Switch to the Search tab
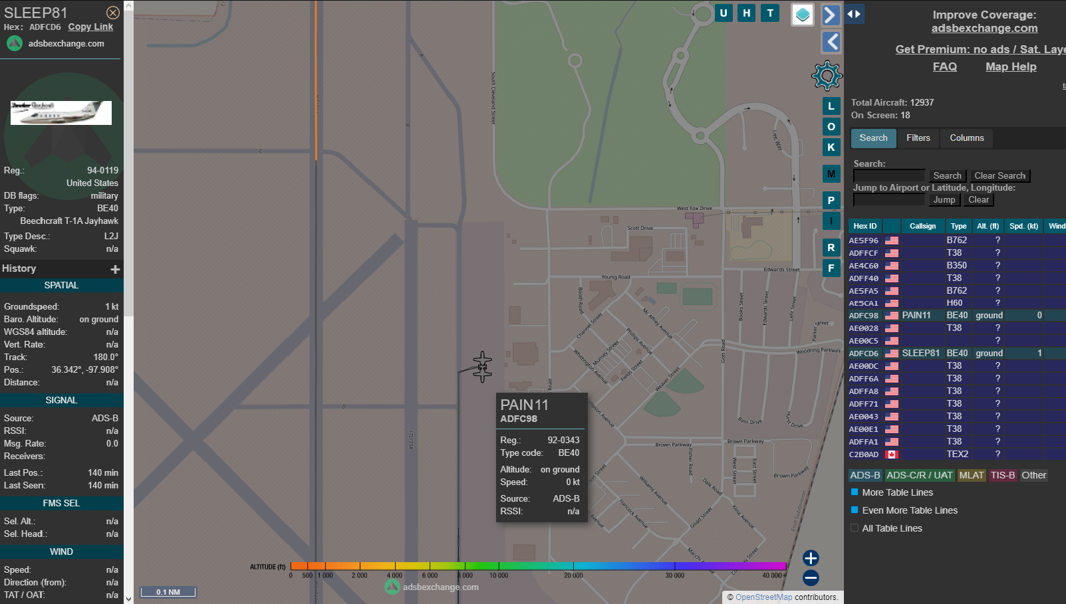This screenshot has height=604, width=1066. pyautogui.click(x=873, y=138)
